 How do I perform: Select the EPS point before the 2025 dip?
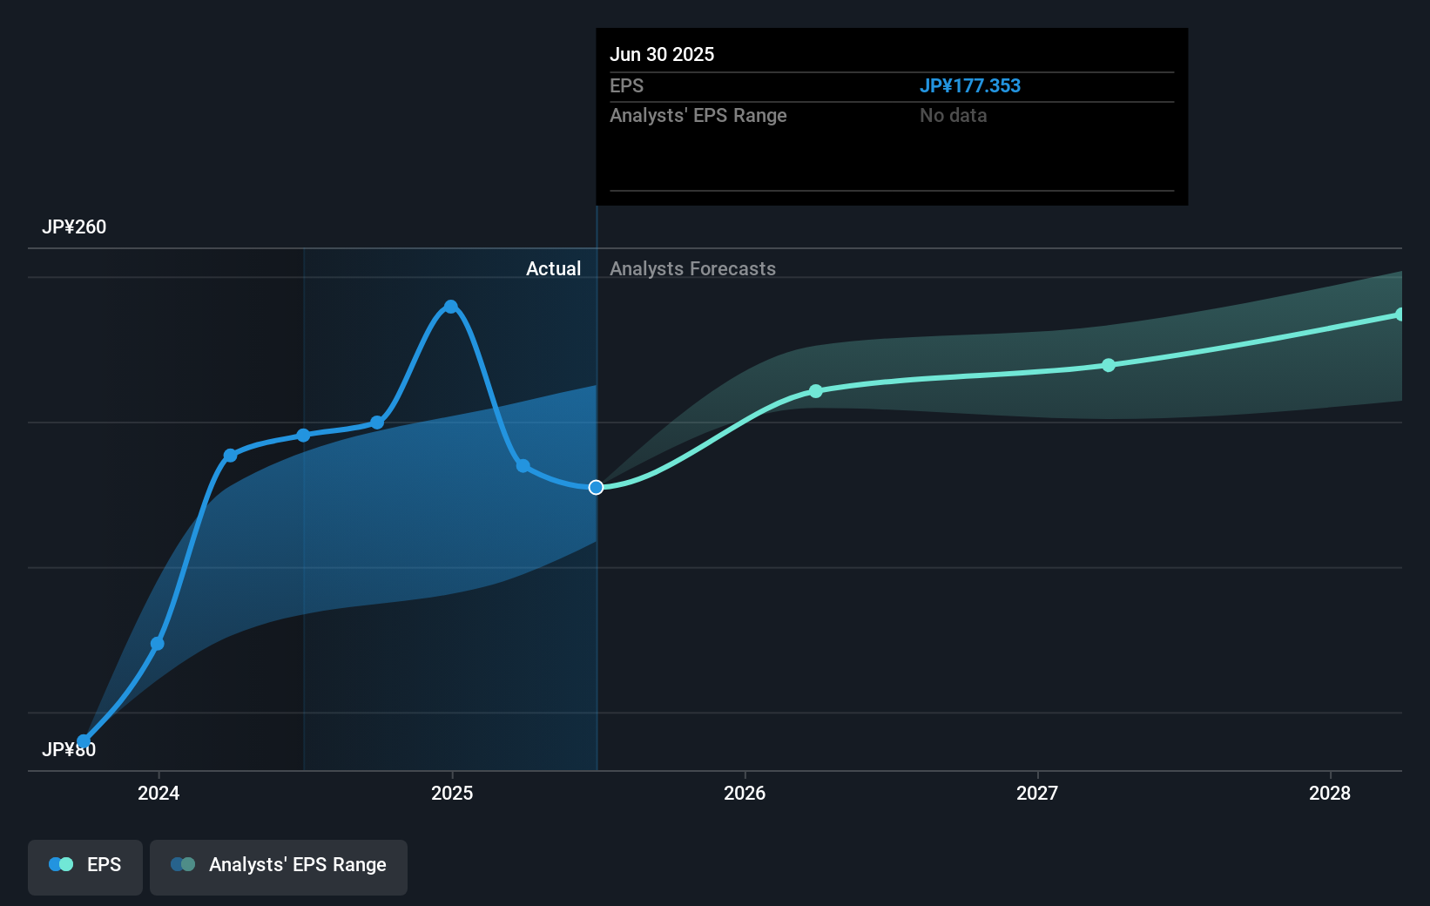click(x=377, y=423)
